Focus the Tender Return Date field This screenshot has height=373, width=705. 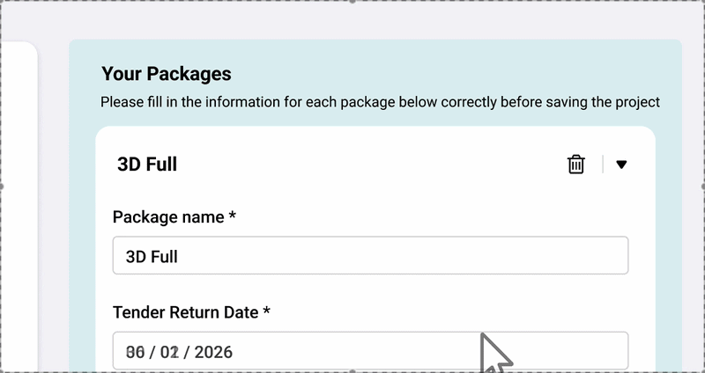[x=370, y=351]
